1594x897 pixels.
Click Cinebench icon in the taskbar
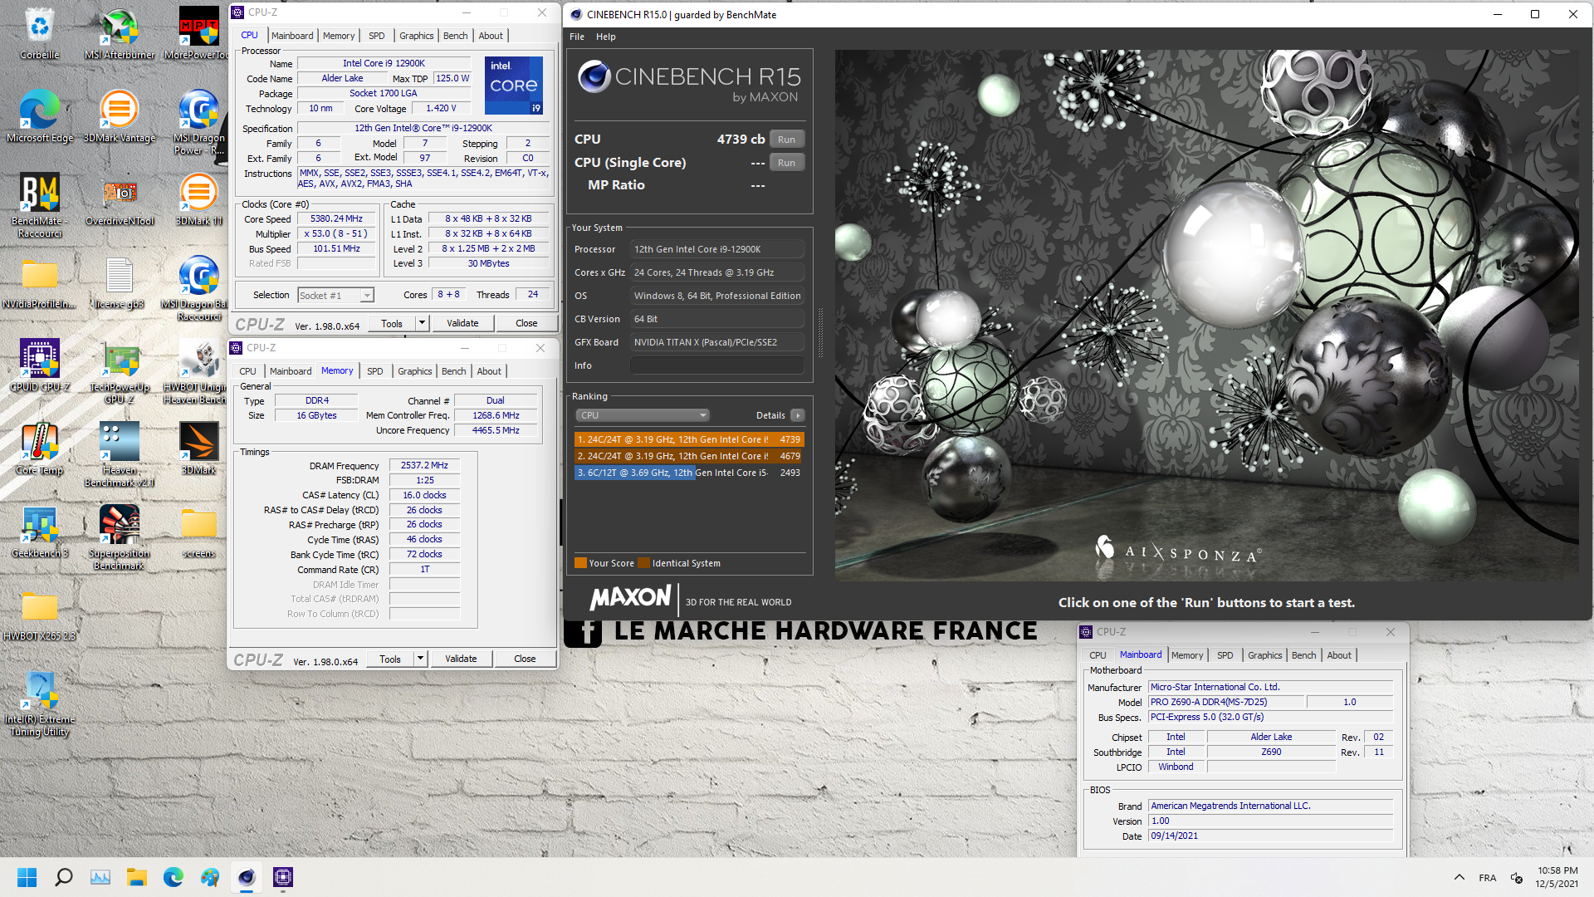pos(247,877)
